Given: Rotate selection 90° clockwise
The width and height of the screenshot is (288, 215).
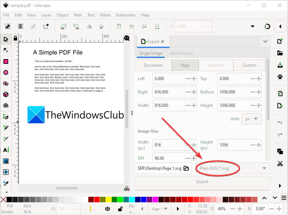Looking at the screenshot, I should click(76, 26).
